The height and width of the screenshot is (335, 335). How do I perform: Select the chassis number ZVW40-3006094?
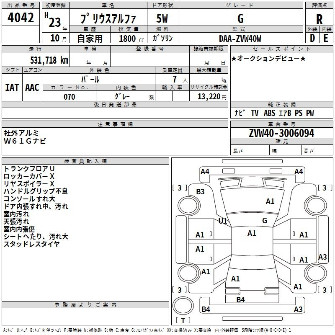(281, 133)
